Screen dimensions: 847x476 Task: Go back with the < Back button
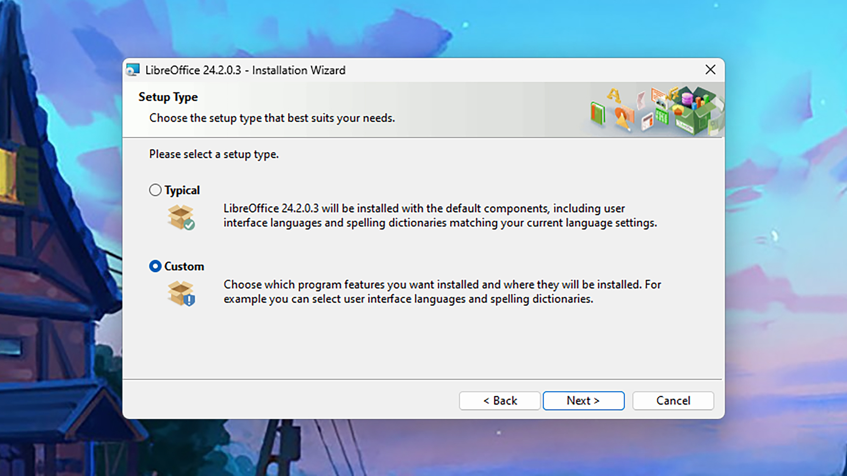coord(500,401)
